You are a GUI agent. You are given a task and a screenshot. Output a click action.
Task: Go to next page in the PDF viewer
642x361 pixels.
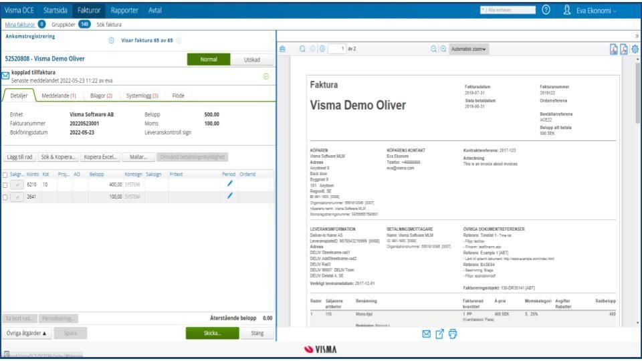[x=322, y=49]
